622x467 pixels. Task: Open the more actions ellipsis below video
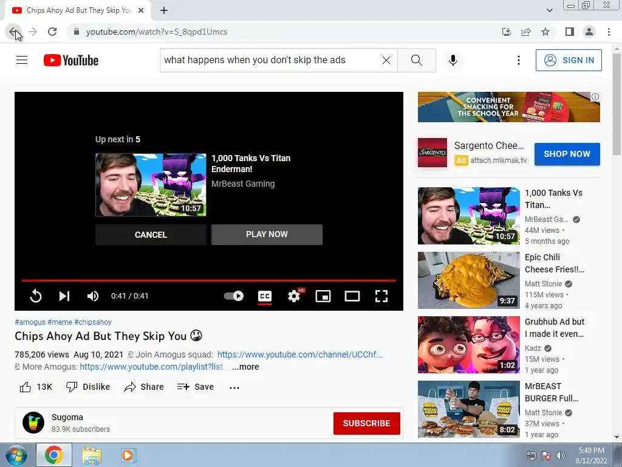point(234,387)
